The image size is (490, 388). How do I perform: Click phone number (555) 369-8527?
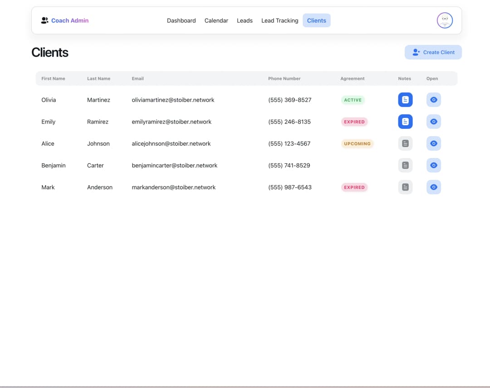[289, 100]
